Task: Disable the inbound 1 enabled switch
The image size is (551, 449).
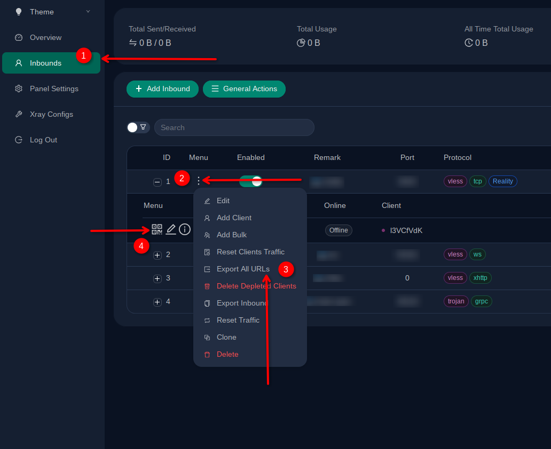Action: click(x=250, y=181)
